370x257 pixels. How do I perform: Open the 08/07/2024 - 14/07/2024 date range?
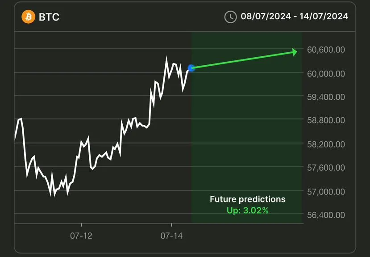coord(294,17)
